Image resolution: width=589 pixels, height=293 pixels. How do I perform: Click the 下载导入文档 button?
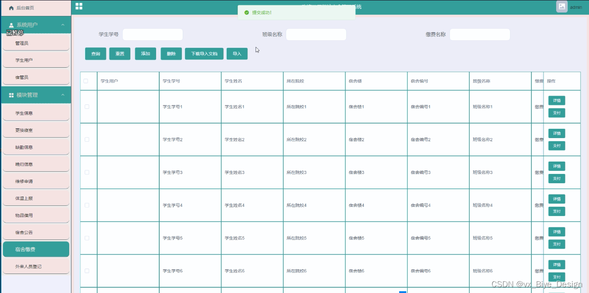point(204,54)
